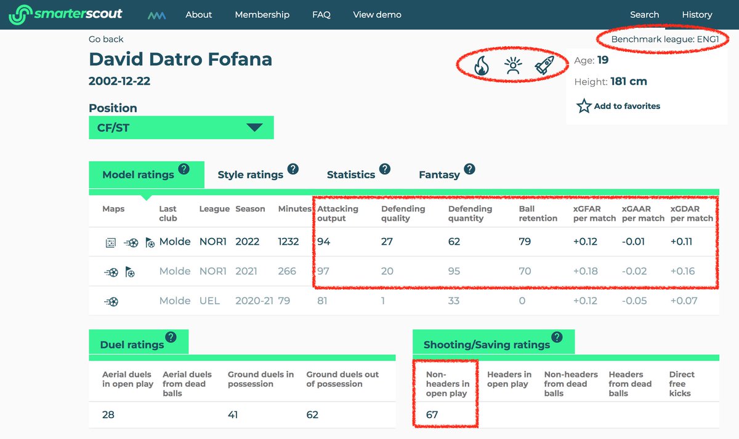Click the Shooting/Saving ratings heading
739x439 pixels.
point(487,345)
